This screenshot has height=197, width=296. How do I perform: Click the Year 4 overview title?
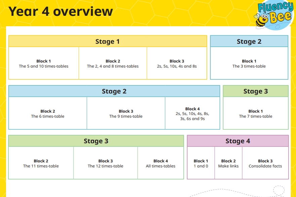point(60,11)
